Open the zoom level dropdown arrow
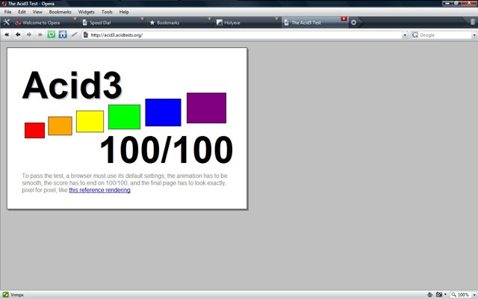The width and height of the screenshot is (478, 299). (474, 295)
